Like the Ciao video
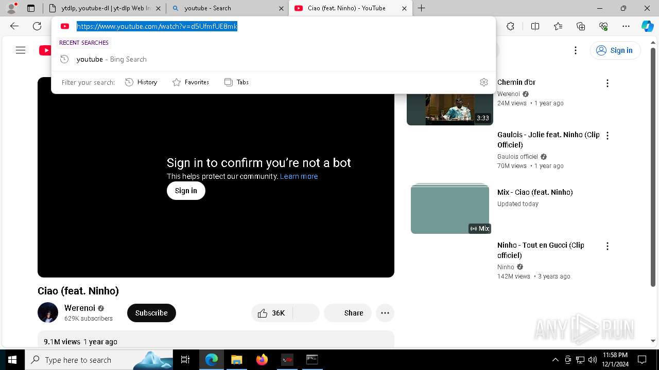Screen dimensions: 659x370 point(272,313)
